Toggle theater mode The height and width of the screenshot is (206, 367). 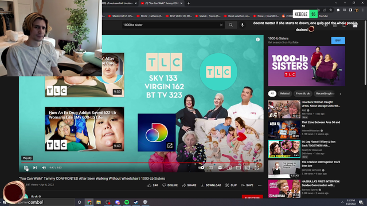[239, 168]
